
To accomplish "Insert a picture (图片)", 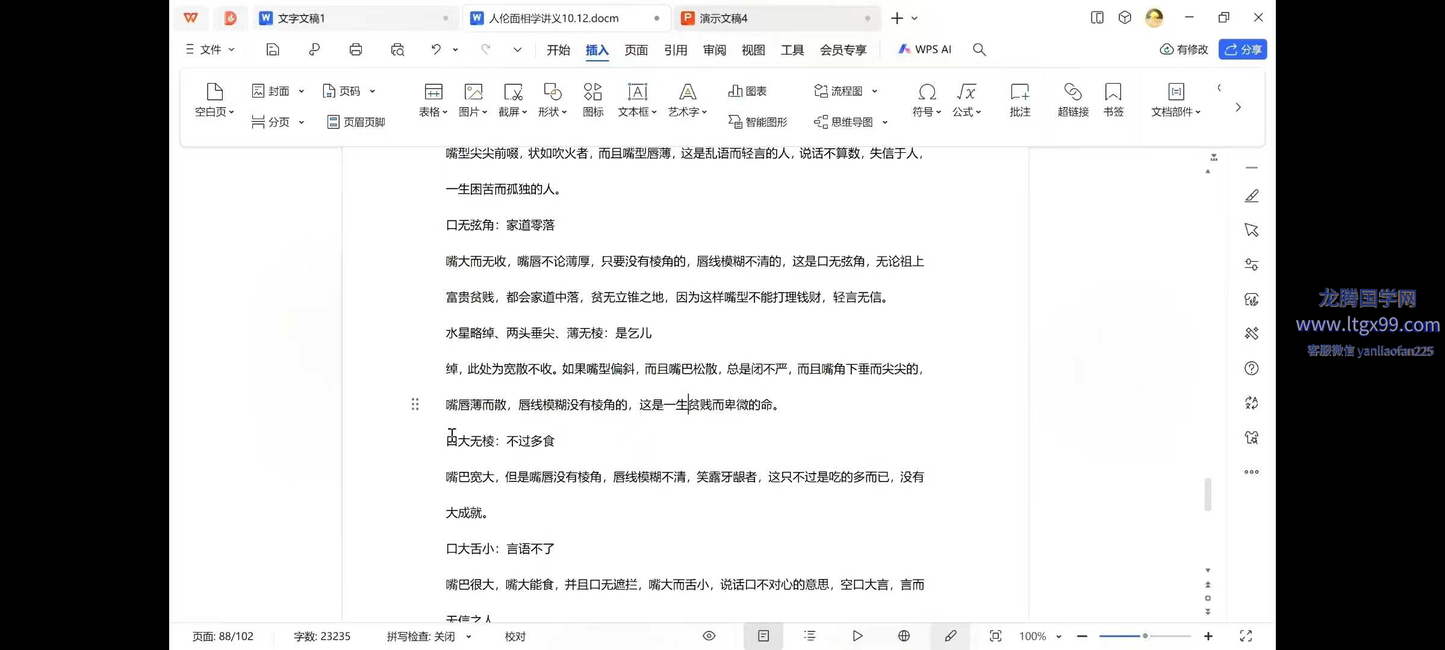I will tap(473, 100).
